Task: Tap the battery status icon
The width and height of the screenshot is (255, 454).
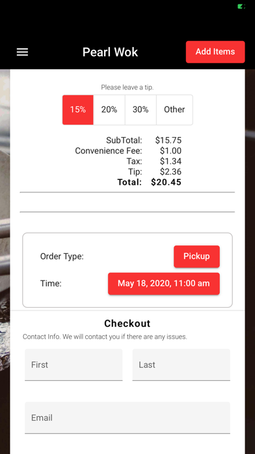Action: (x=241, y=7)
